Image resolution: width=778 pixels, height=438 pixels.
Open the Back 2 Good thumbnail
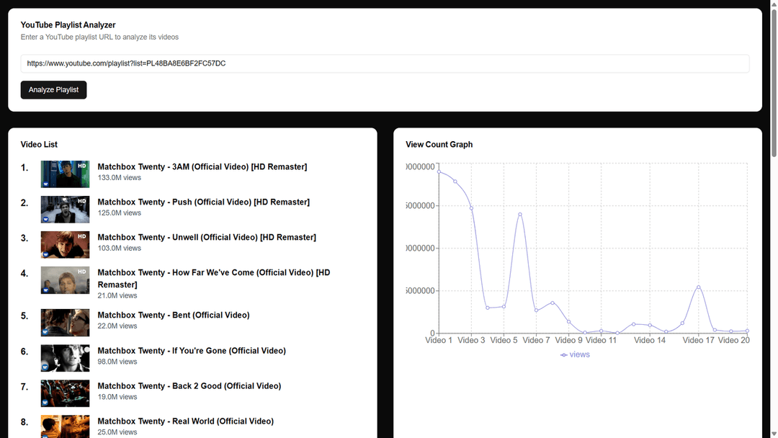[x=65, y=393]
